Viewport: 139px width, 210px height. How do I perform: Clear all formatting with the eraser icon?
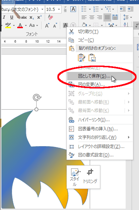coord(50,17)
